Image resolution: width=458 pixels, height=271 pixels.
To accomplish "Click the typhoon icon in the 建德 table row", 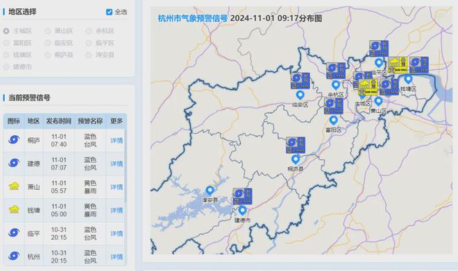I will pyautogui.click(x=14, y=163).
